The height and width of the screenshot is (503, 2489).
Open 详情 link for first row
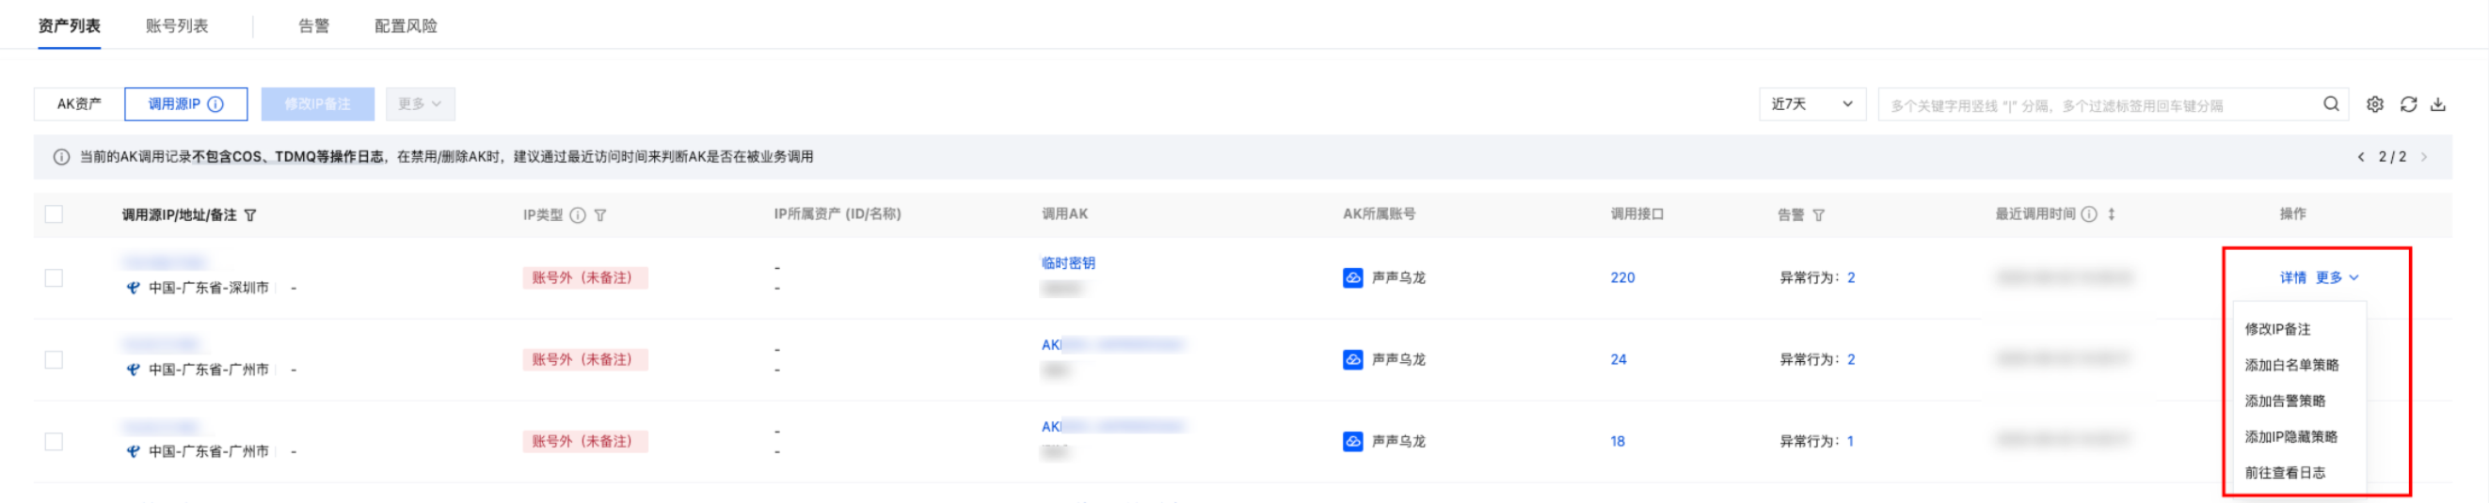click(x=2292, y=278)
